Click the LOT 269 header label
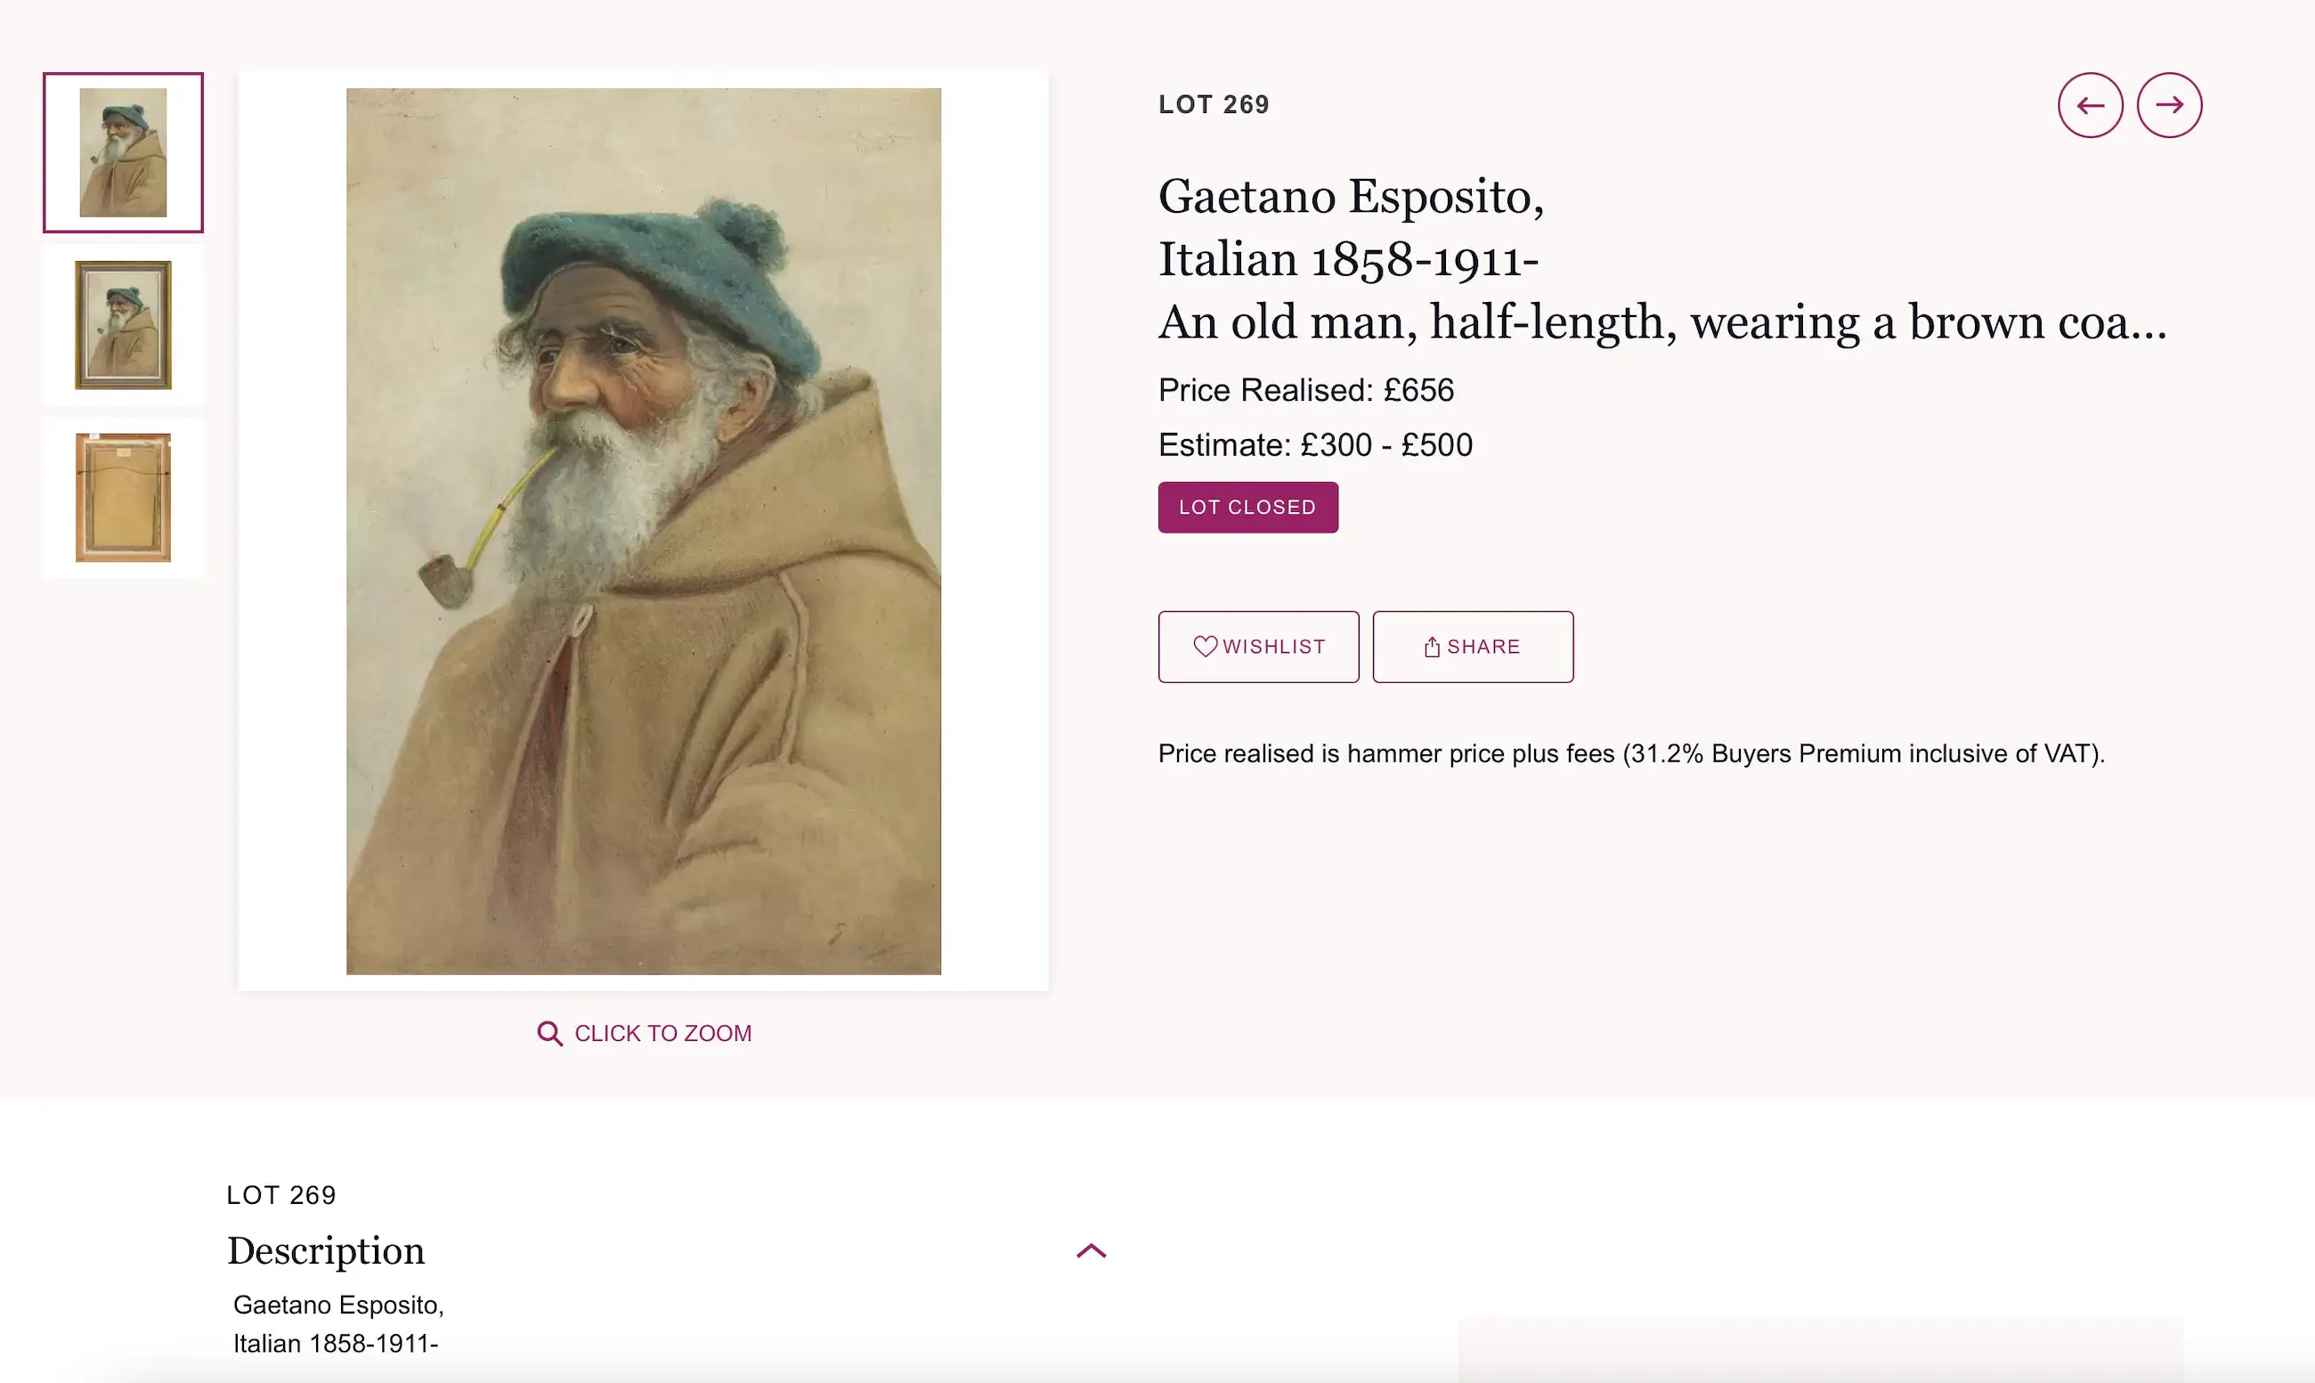The width and height of the screenshot is (2315, 1383). coord(1213,105)
